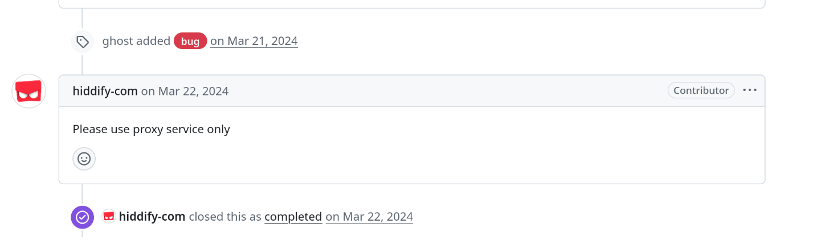Open the hiddify-com author name in the comment header
Image resolution: width=817 pixels, height=244 pixels.
105,91
